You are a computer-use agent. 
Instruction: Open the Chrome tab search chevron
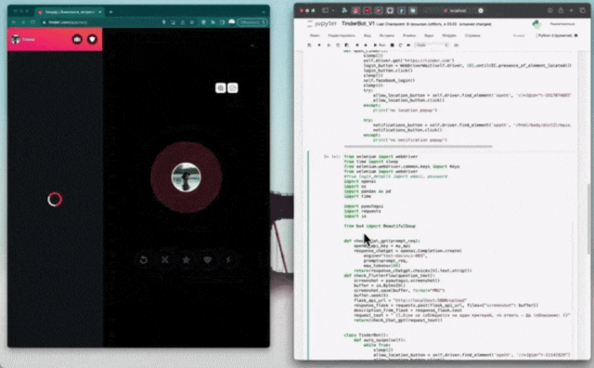[x=264, y=12]
